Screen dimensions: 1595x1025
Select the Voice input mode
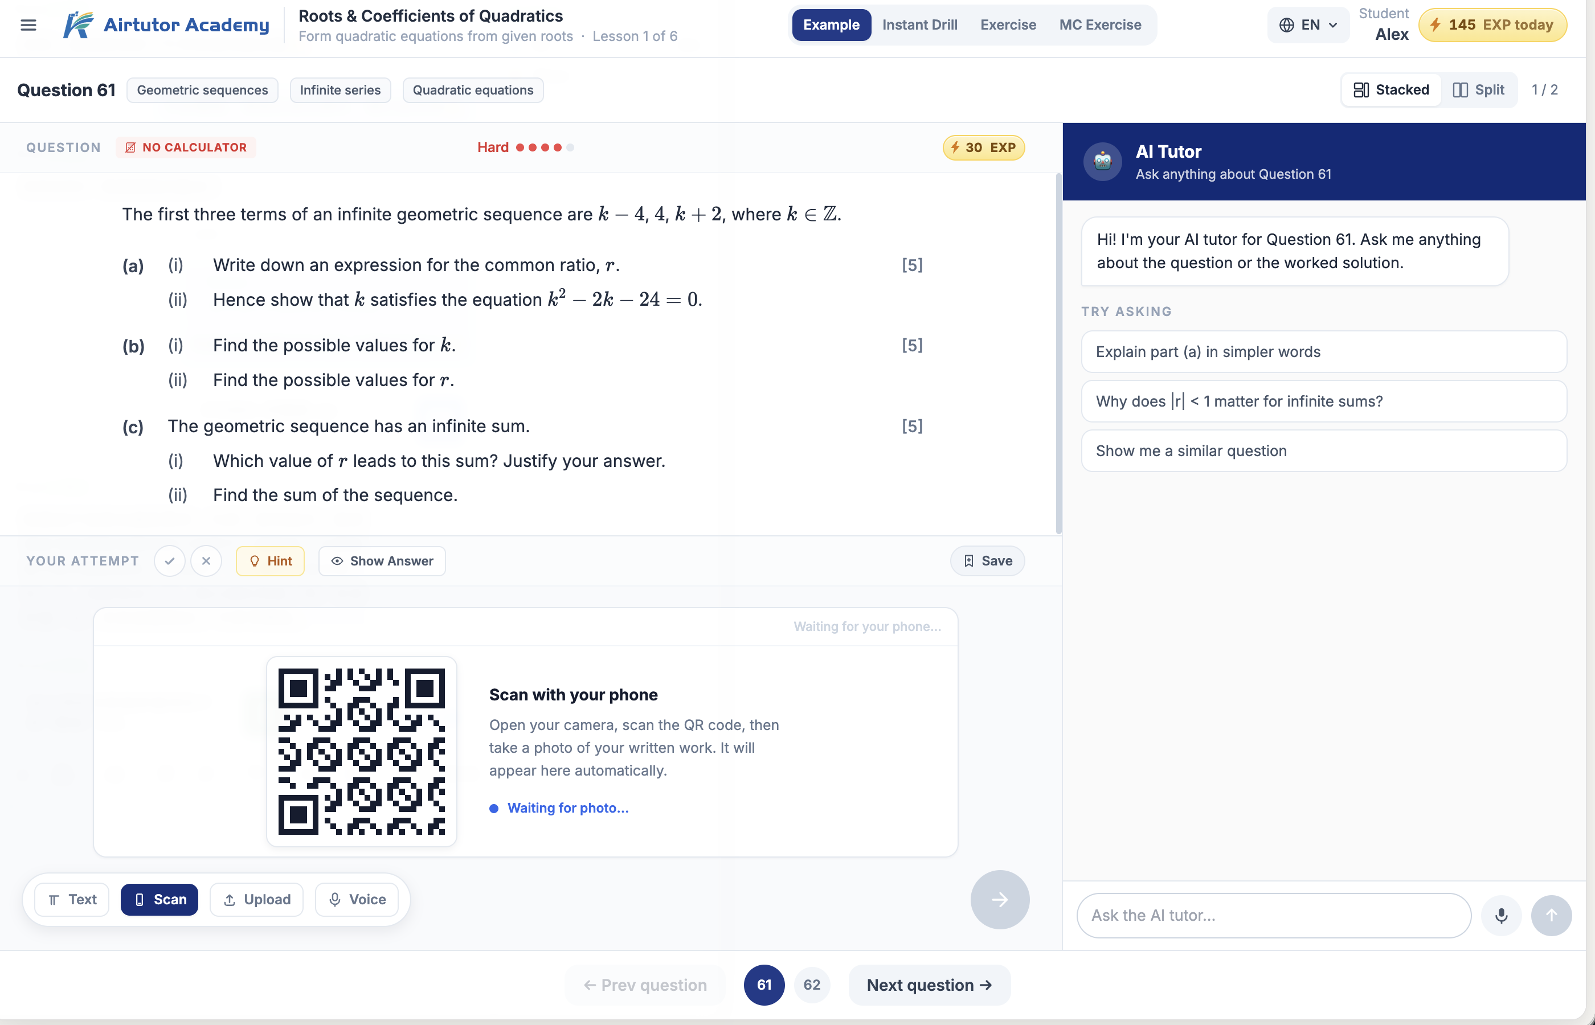click(x=357, y=900)
